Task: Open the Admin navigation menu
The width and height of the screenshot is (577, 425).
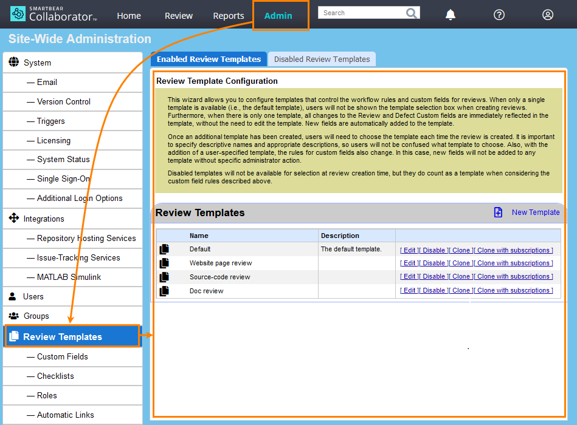Action: (280, 16)
